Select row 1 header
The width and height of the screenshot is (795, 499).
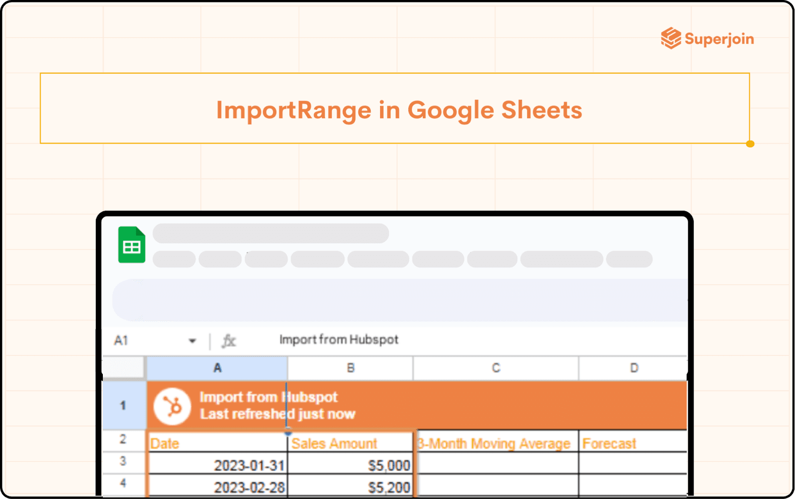coord(124,406)
